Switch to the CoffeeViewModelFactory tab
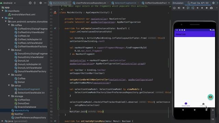 click(x=154, y=3)
